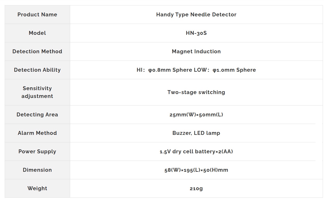Select the 58(W)×195(L)×50(H)mm value
Screen dimensions: 324x205
196,170
